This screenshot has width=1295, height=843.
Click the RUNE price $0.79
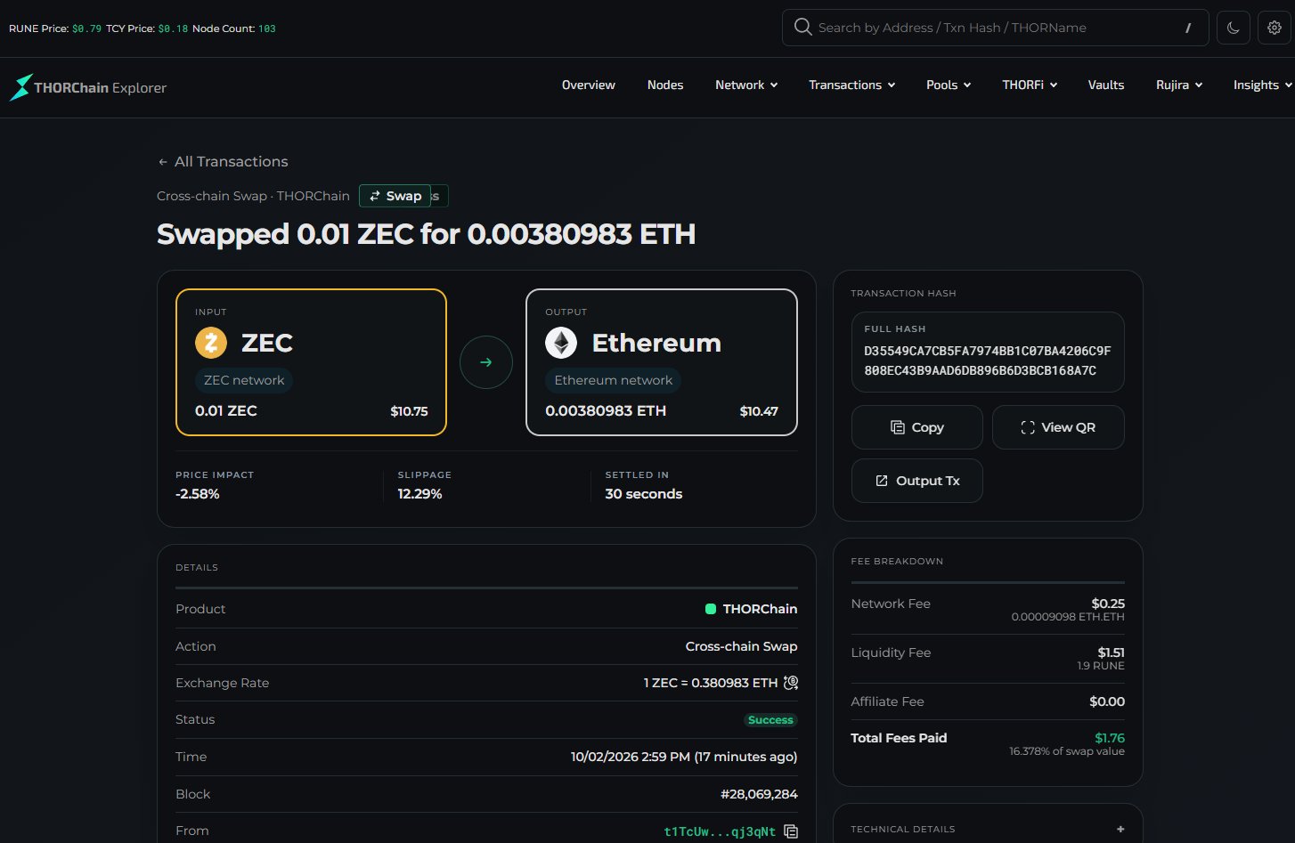pyautogui.click(x=87, y=28)
